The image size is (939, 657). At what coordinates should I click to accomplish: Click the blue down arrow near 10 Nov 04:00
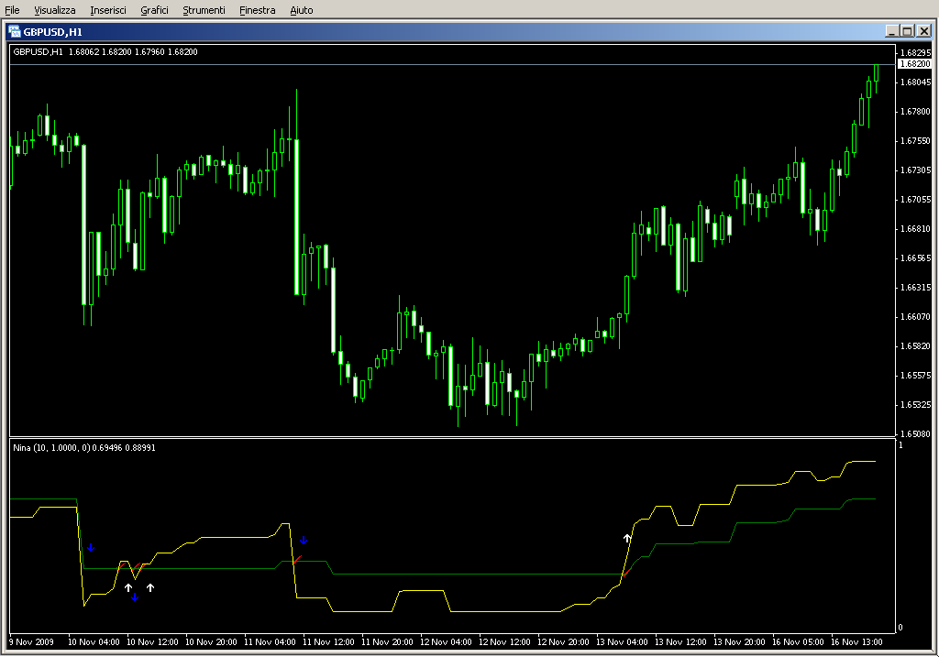tap(91, 548)
